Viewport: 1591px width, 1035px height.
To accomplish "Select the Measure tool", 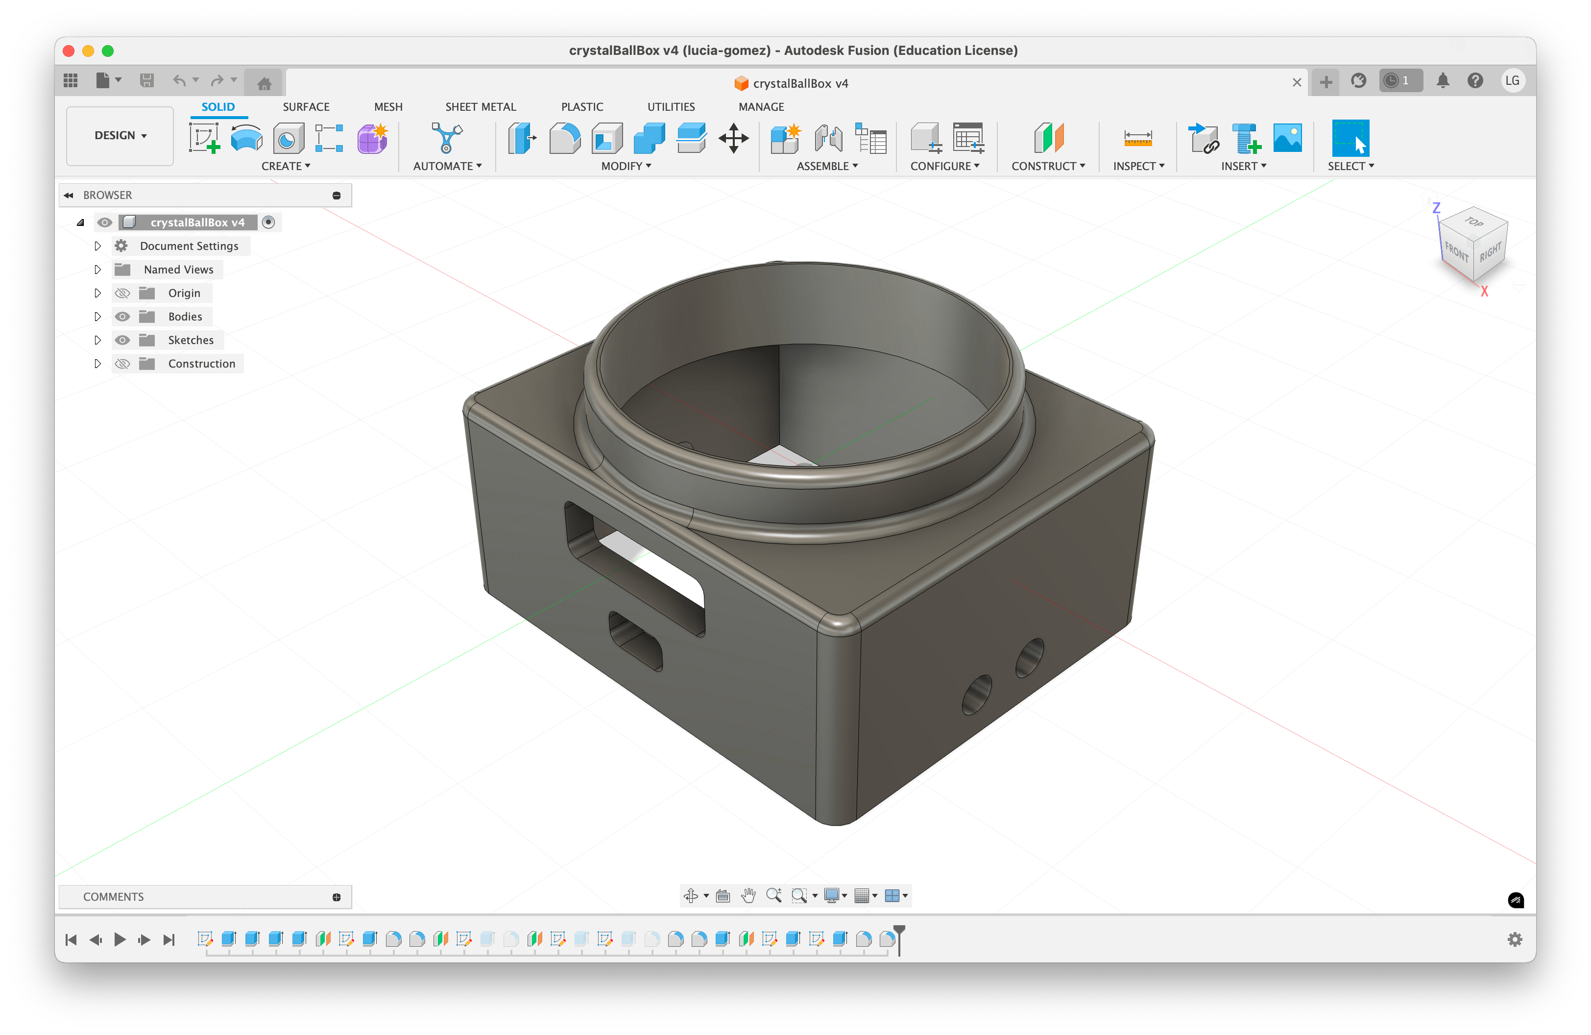I will pyautogui.click(x=1138, y=138).
